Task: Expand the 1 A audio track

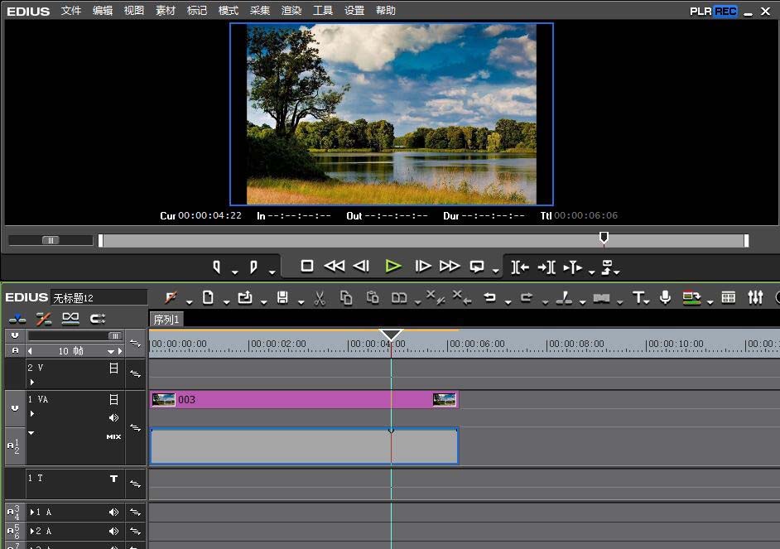Action: click(x=31, y=512)
